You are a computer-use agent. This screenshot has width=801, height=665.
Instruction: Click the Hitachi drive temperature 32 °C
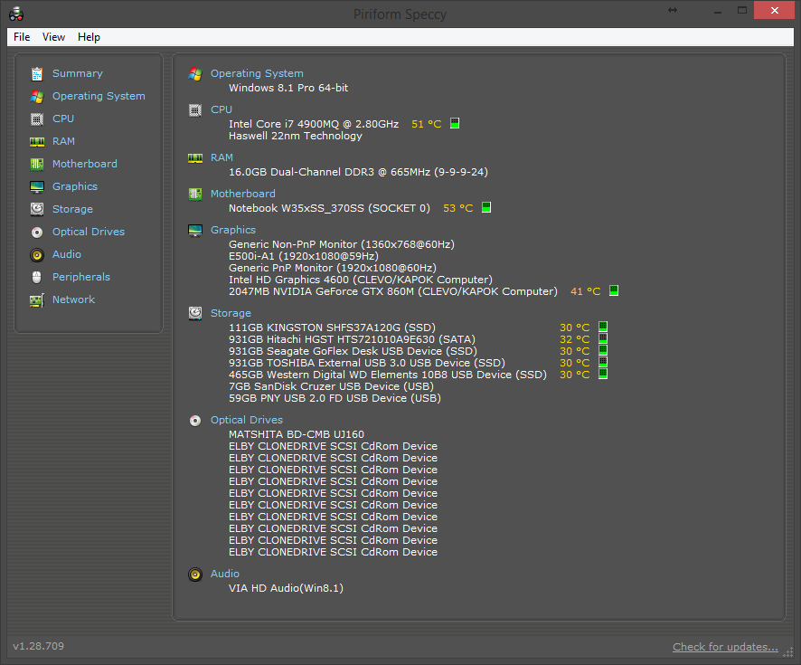pos(575,339)
